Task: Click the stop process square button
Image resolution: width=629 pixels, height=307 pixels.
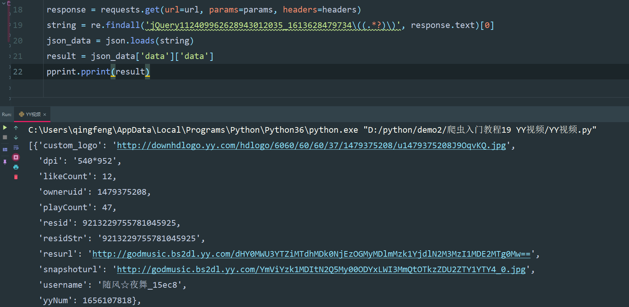Action: pyautogui.click(x=5, y=137)
